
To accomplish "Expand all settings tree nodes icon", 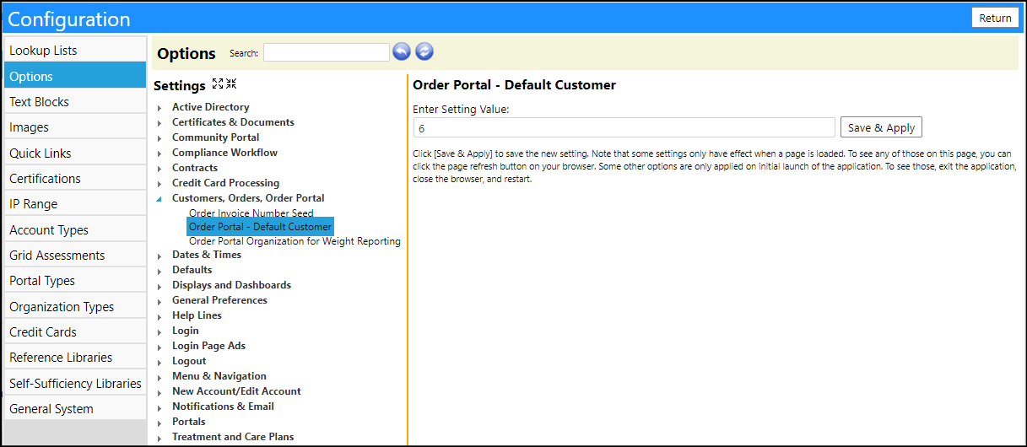I will (x=218, y=83).
